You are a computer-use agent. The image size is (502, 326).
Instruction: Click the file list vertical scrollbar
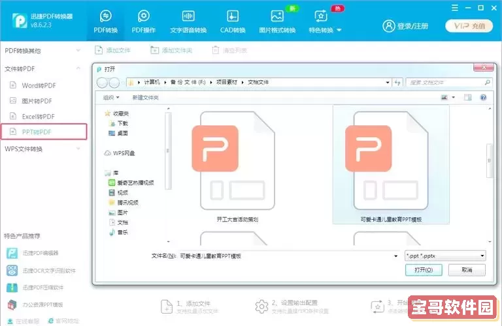(490, 161)
